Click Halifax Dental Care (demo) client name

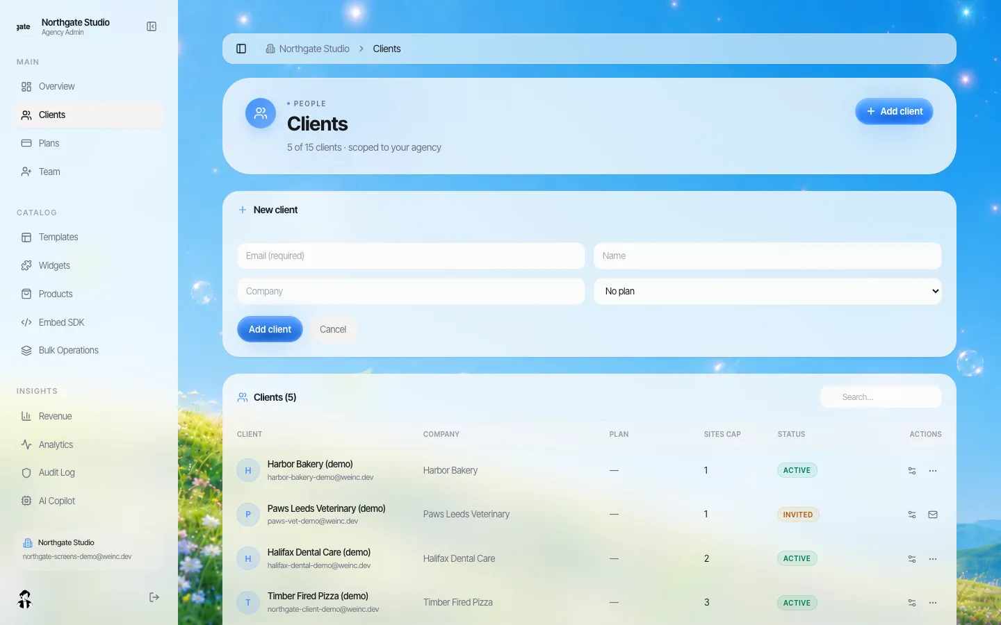pos(319,552)
